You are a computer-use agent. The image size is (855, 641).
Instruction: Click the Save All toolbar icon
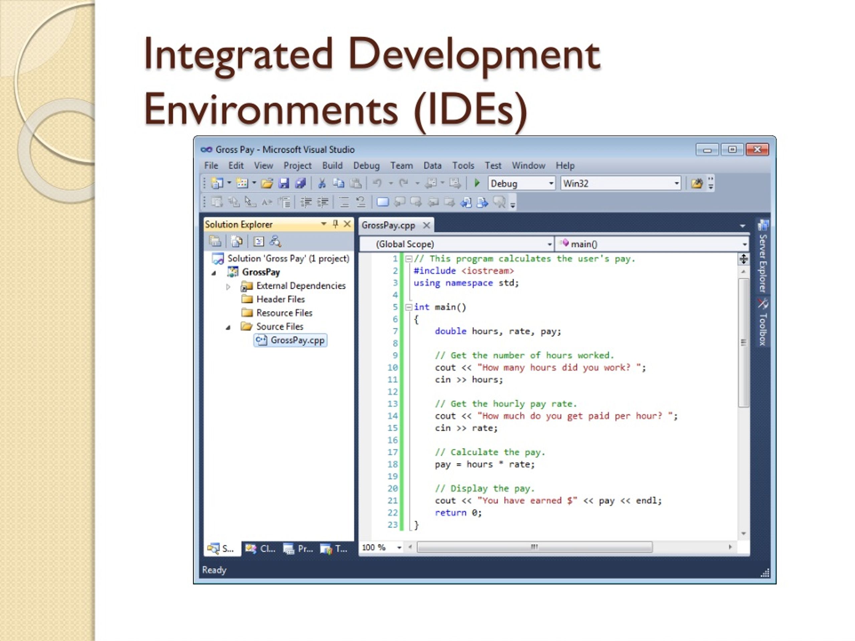point(300,183)
